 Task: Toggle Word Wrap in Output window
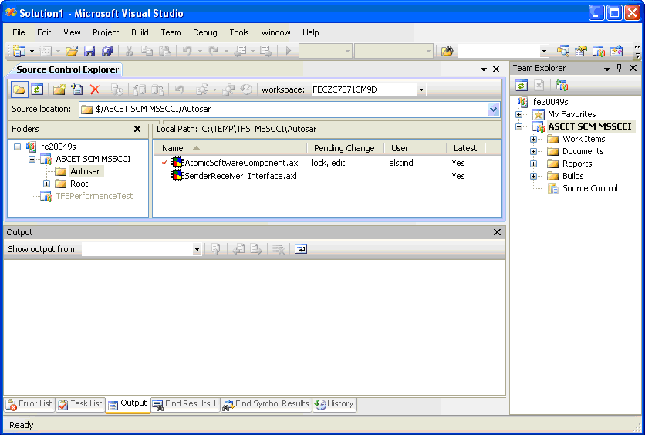tap(301, 249)
